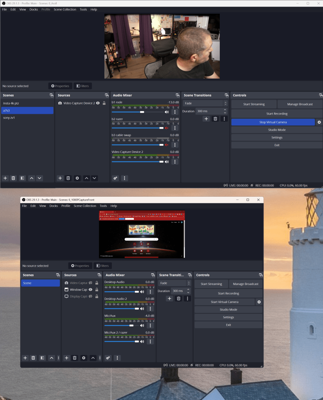Show hidden Video Capture source in bottom OBS
Image resolution: width=323 pixels, height=400 pixels.
pos(90,283)
